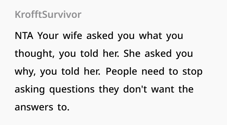Image resolution: width=227 pixels, height=125 pixels.
Task: Click the word 'answers' in last line
Action: tap(34, 107)
